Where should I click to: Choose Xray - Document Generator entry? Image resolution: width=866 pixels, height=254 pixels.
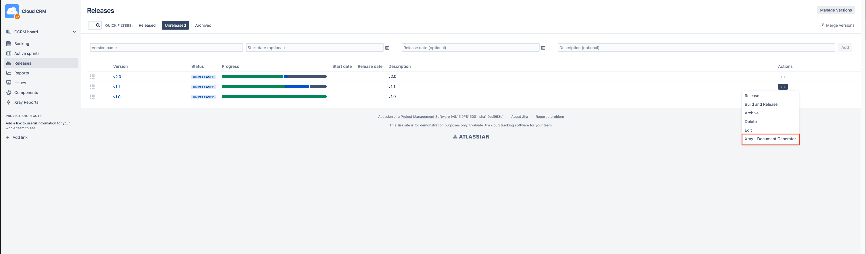771,139
